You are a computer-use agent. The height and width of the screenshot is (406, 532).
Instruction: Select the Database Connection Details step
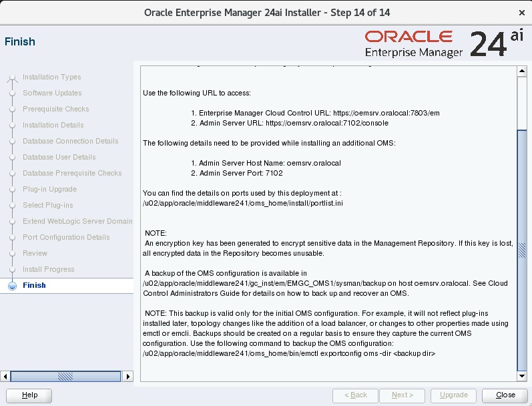pos(71,141)
